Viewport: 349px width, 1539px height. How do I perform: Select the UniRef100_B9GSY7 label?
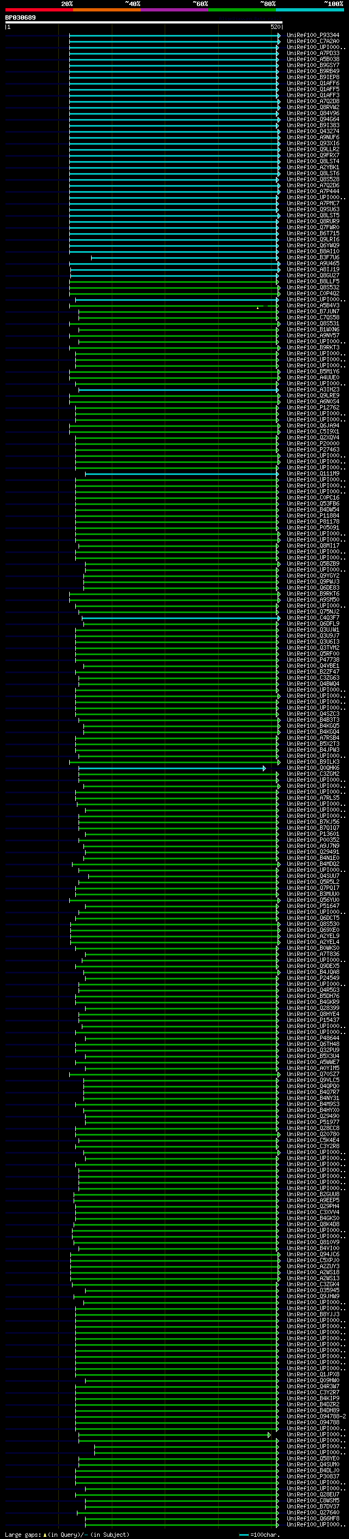click(312, 65)
